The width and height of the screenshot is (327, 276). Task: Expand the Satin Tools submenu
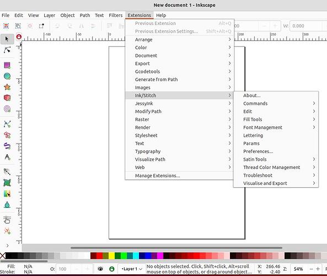coord(276,160)
